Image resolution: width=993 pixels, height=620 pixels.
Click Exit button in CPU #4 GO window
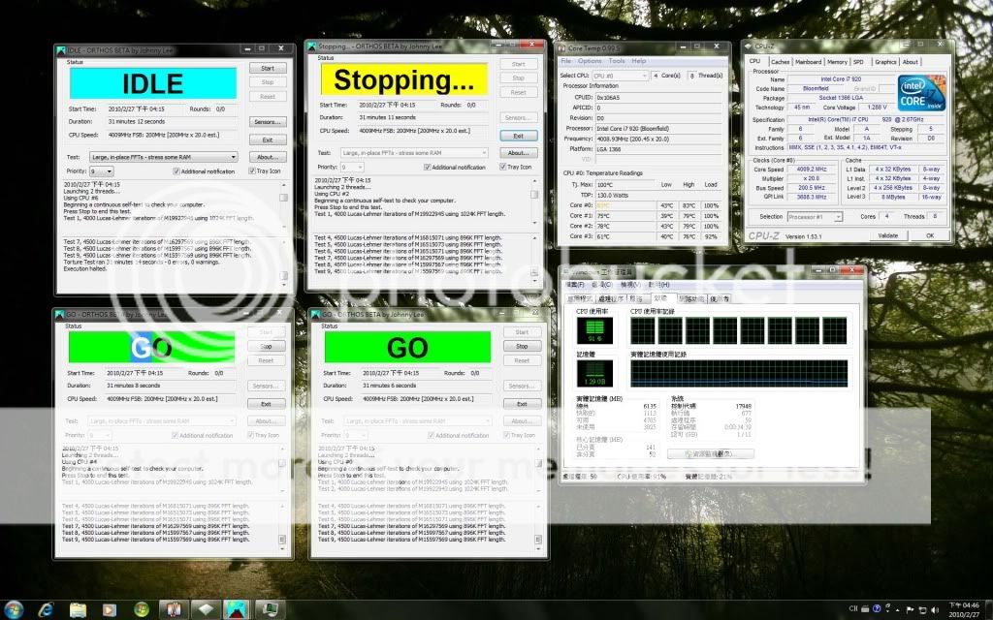coord(266,404)
